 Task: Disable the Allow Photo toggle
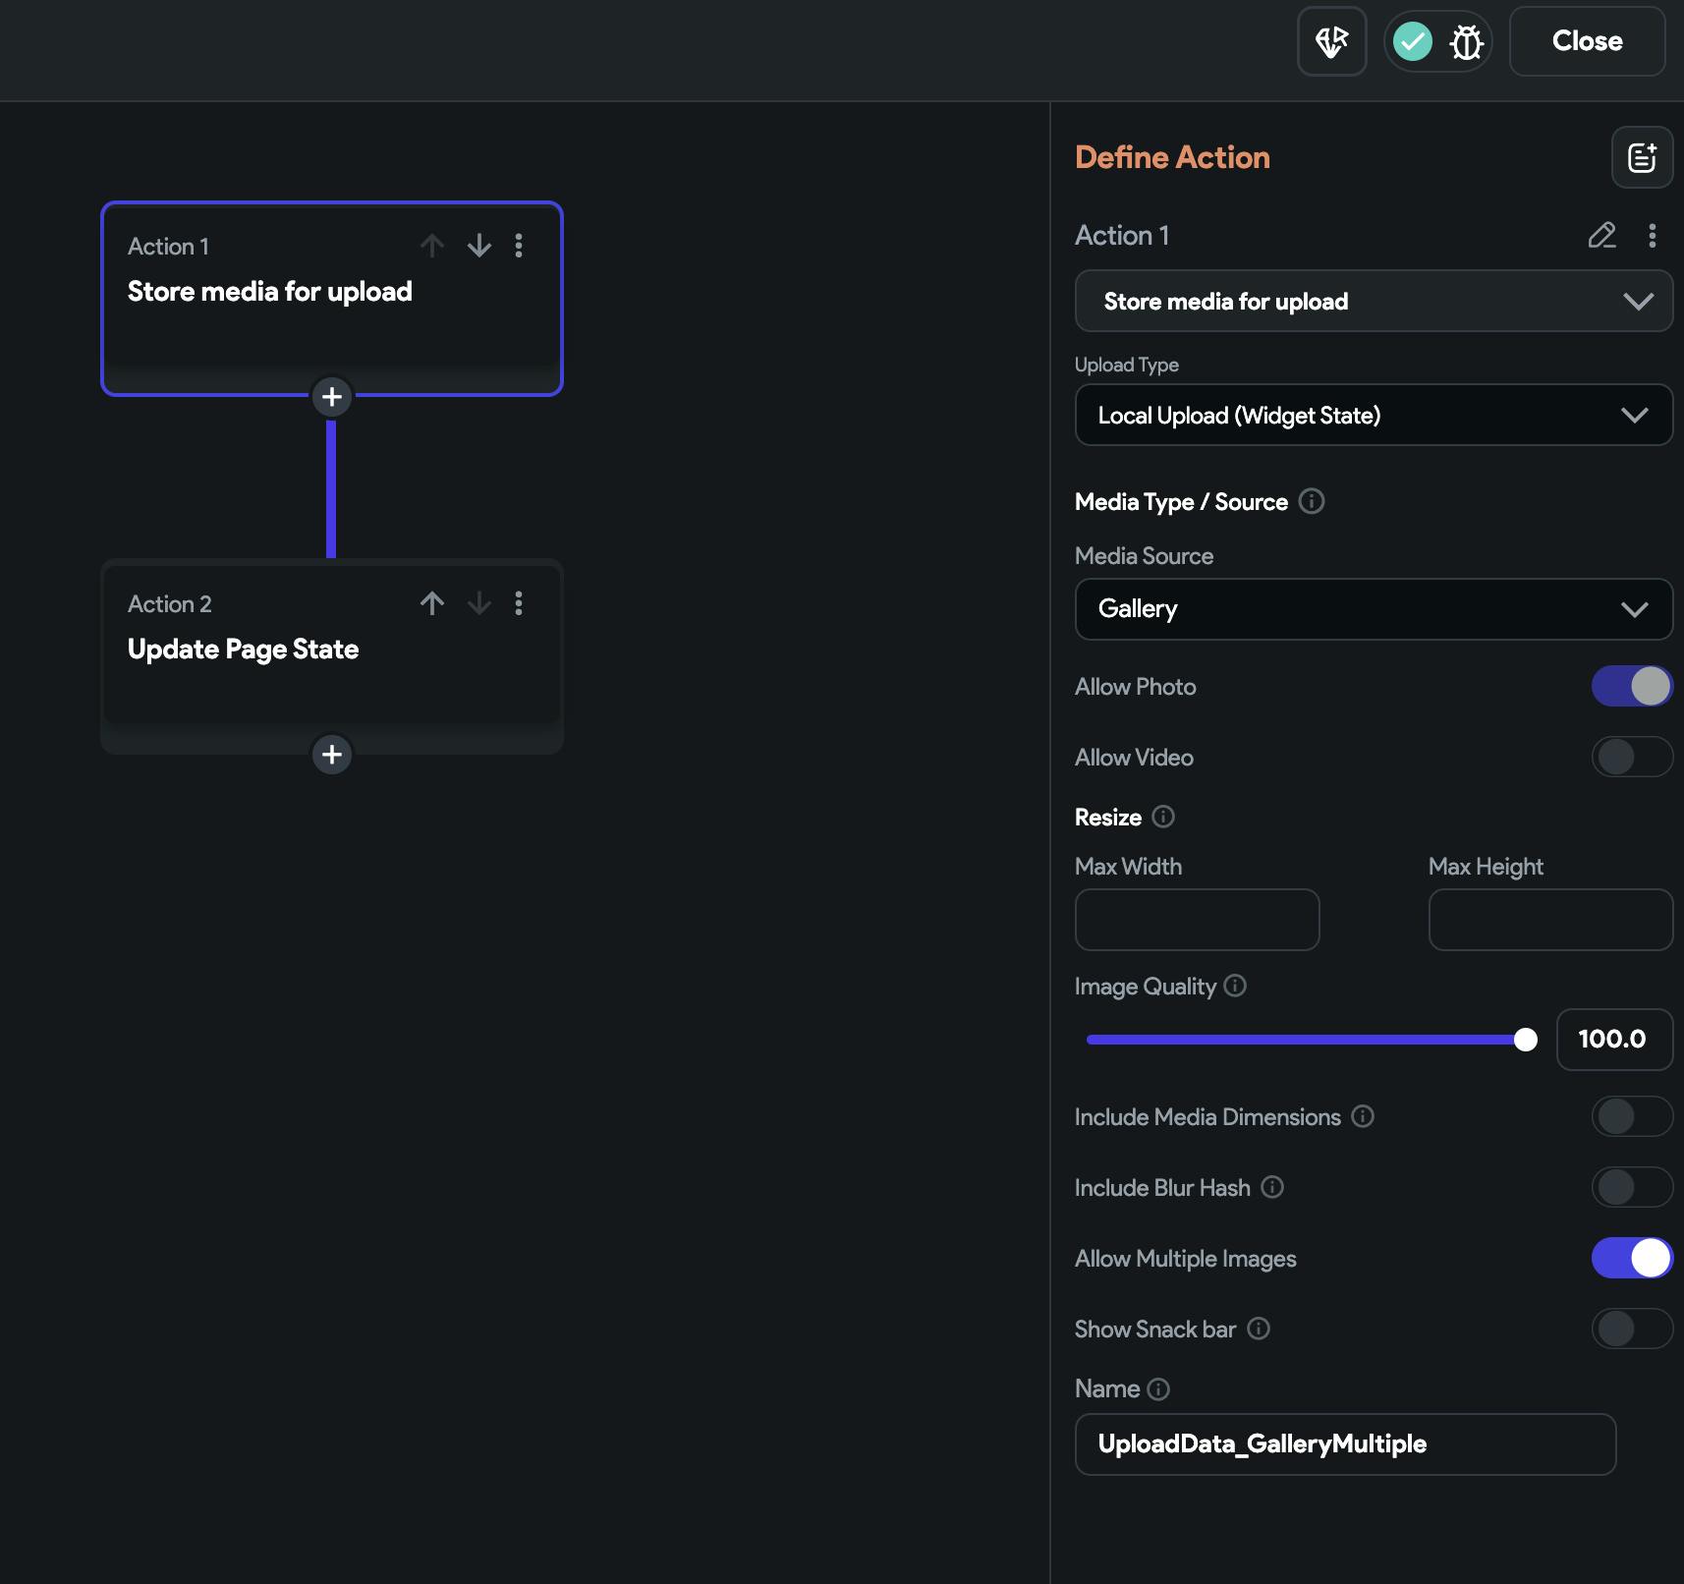click(1631, 686)
